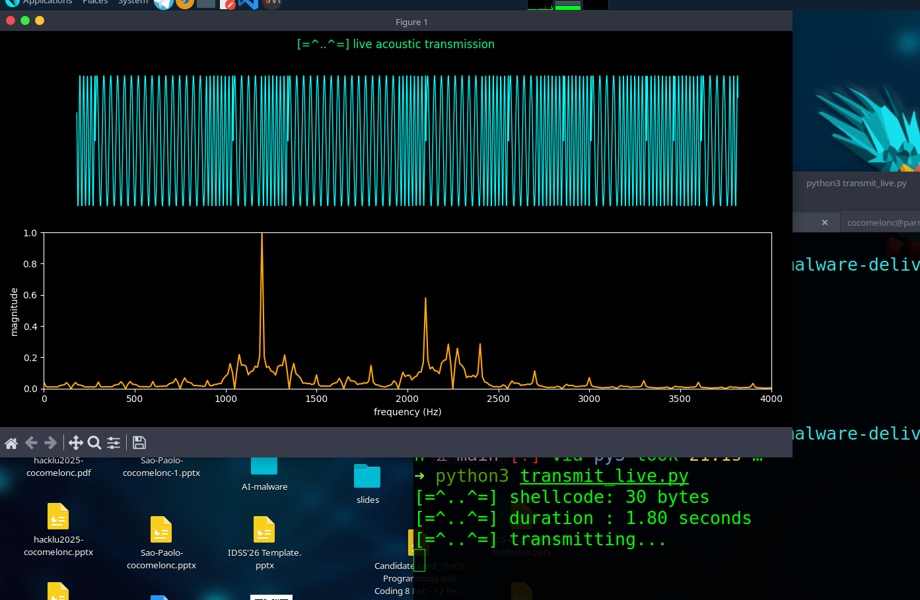920x600 pixels.
Task: Activate the Pan axes tool
Action: pyautogui.click(x=76, y=443)
